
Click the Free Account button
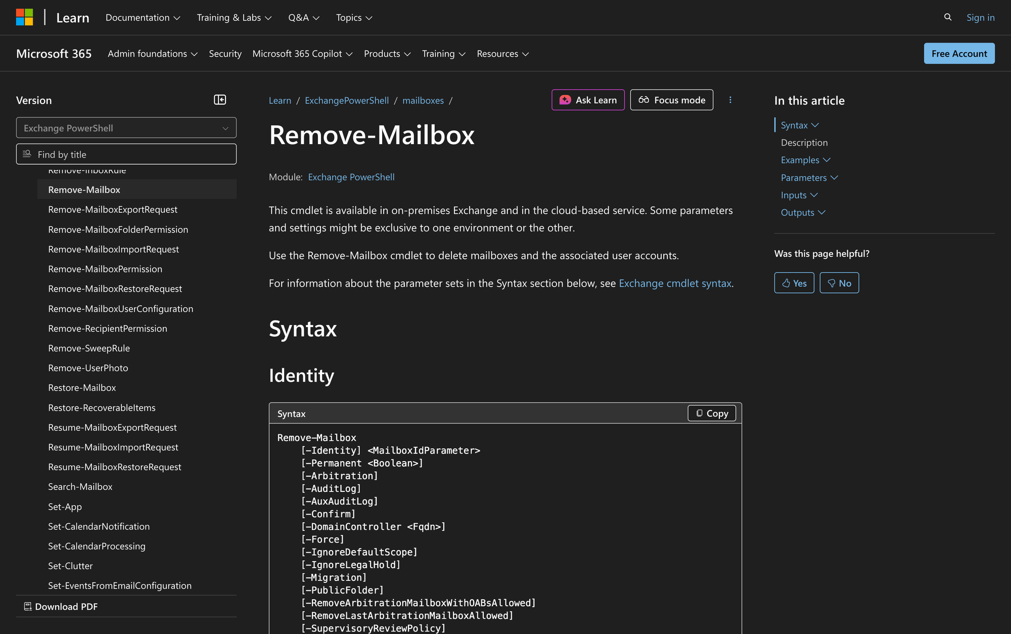tap(959, 53)
